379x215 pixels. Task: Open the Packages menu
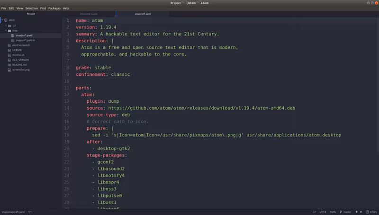(x=54, y=8)
